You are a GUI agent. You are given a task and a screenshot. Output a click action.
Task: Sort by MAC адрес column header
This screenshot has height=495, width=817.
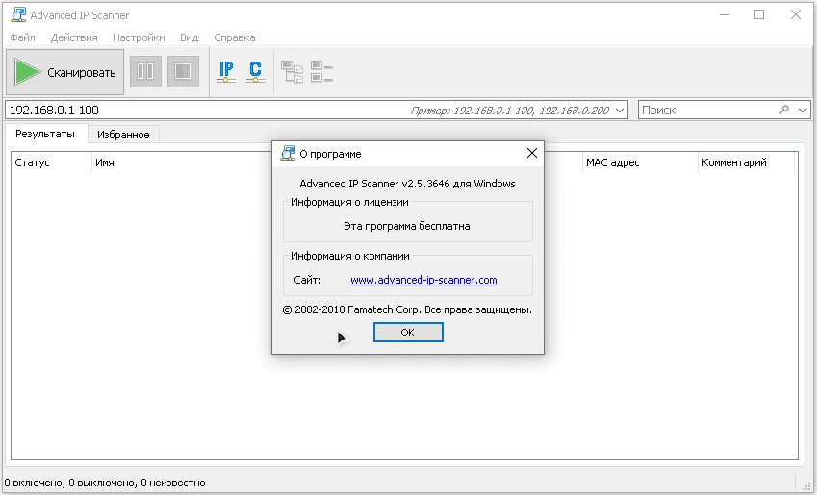click(x=640, y=162)
